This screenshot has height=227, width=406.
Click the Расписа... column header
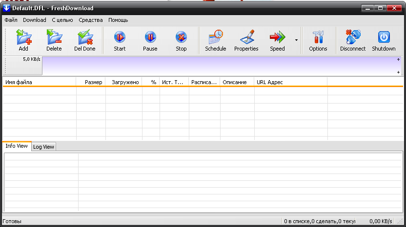point(204,82)
